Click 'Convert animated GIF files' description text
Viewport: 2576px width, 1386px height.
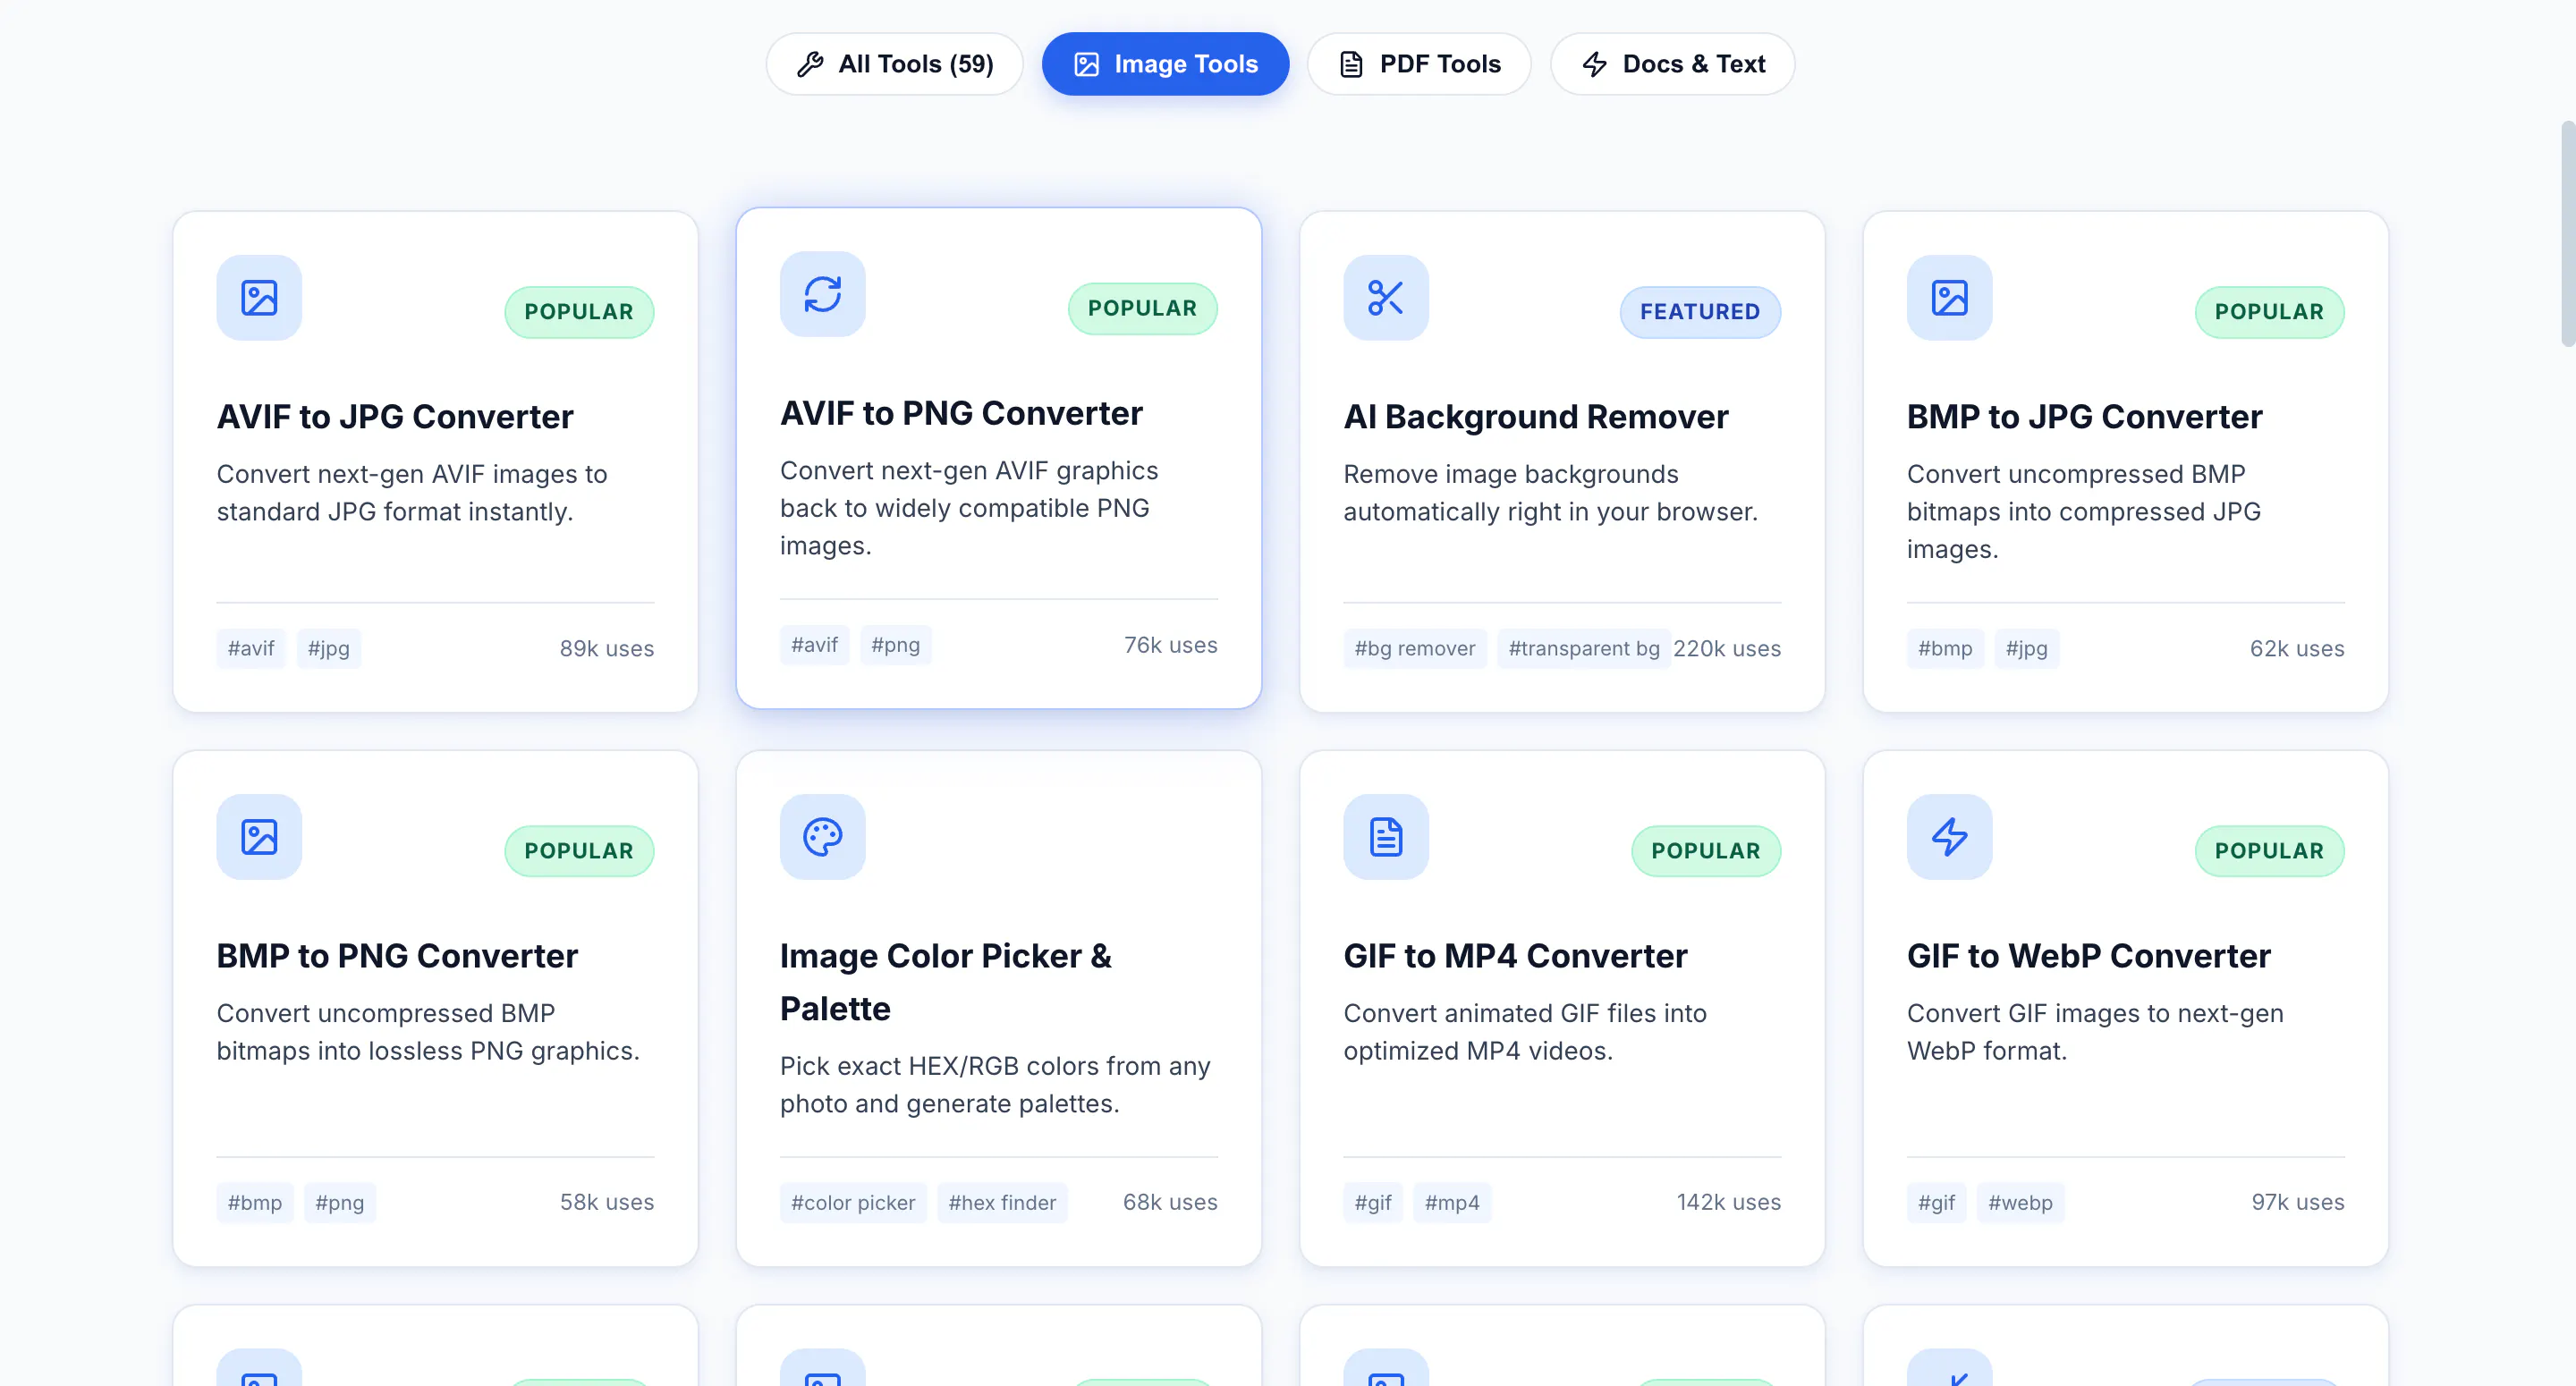(x=1525, y=1032)
